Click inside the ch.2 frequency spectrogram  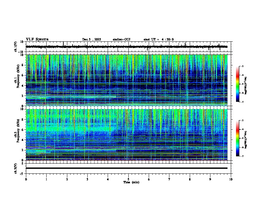pyautogui.click(x=127, y=135)
